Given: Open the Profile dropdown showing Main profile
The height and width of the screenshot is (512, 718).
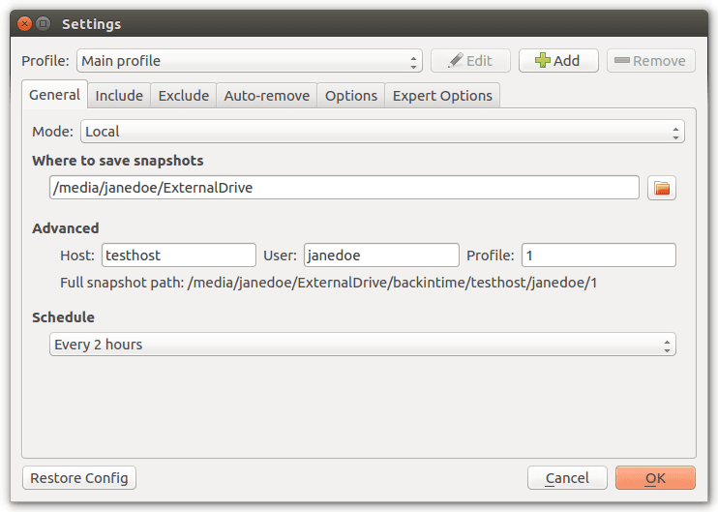Looking at the screenshot, I should (x=250, y=61).
